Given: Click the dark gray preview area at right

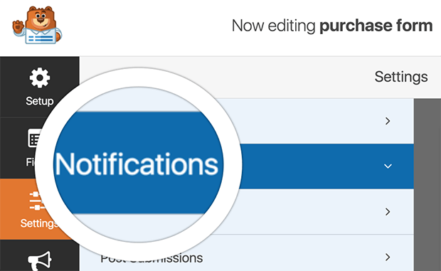Looking at the screenshot, I should tap(427, 185).
